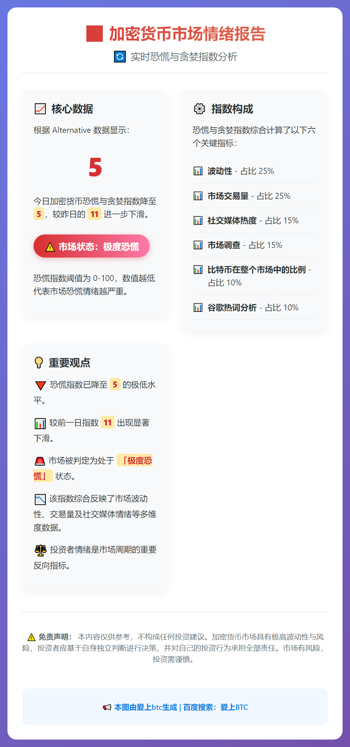Screen dimensions: 350x747
Task: Click the bar chart icon beside 市场调查
Action: (198, 245)
